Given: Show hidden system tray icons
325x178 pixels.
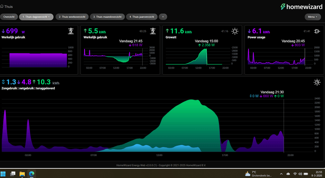Looking at the screenshot, I should (x=282, y=174).
